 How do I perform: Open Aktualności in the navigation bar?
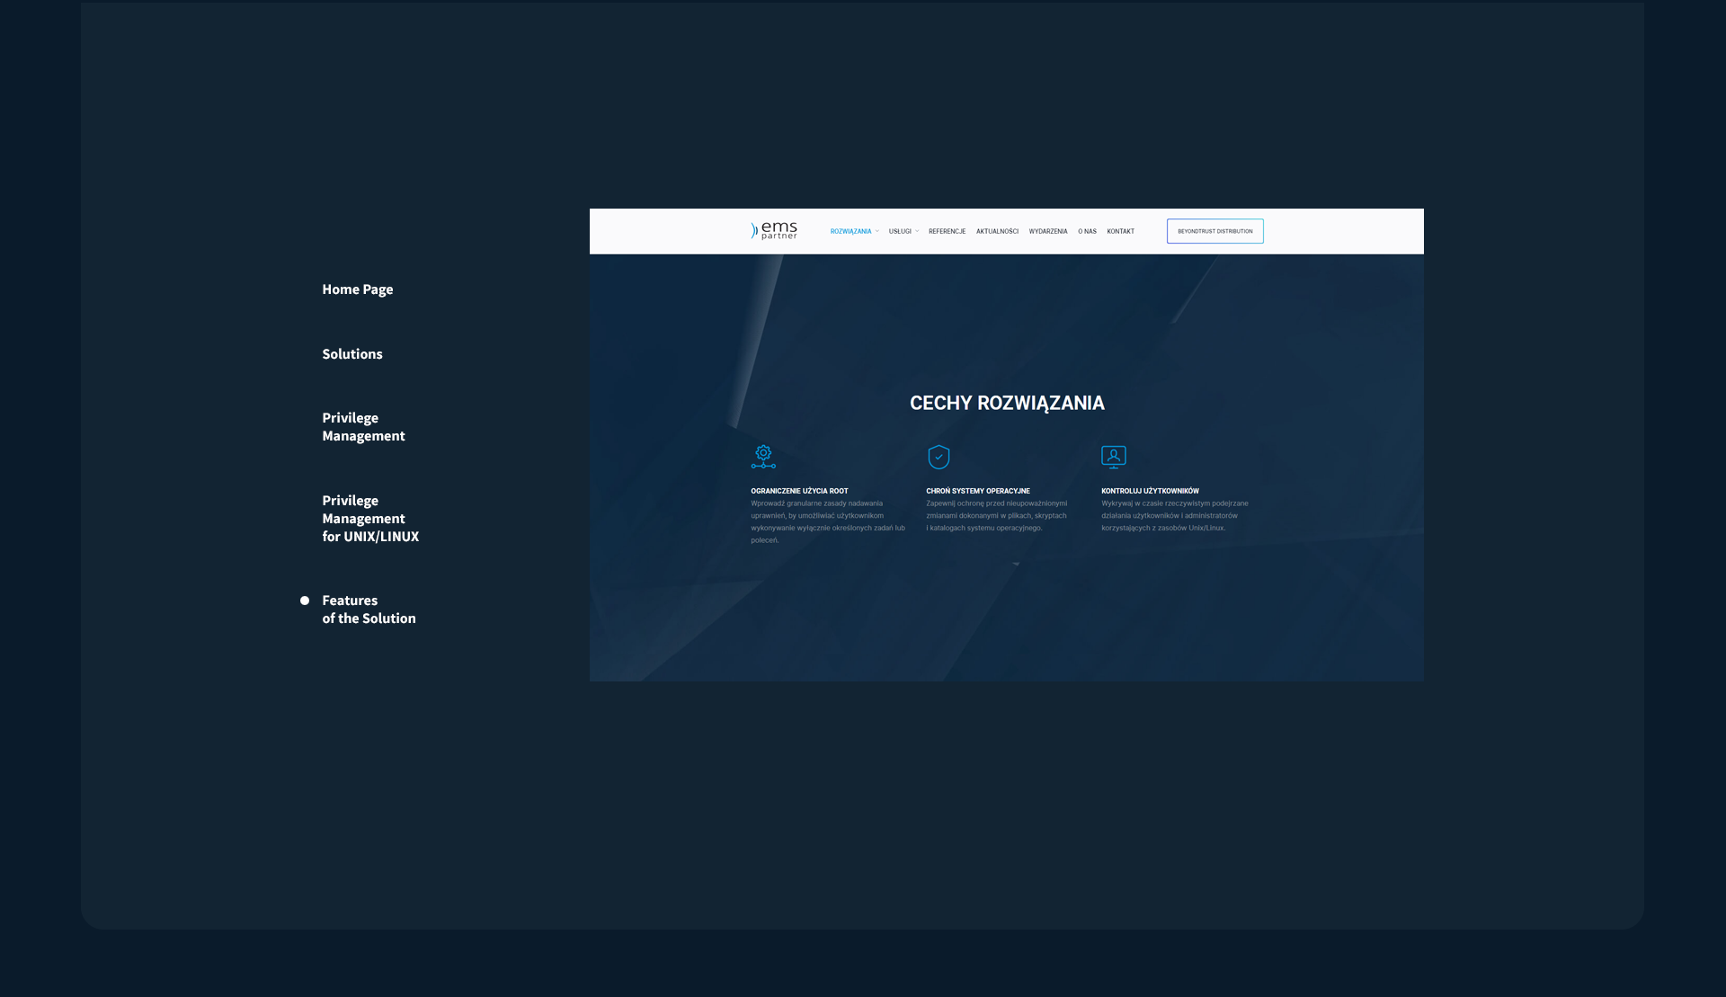click(x=997, y=232)
